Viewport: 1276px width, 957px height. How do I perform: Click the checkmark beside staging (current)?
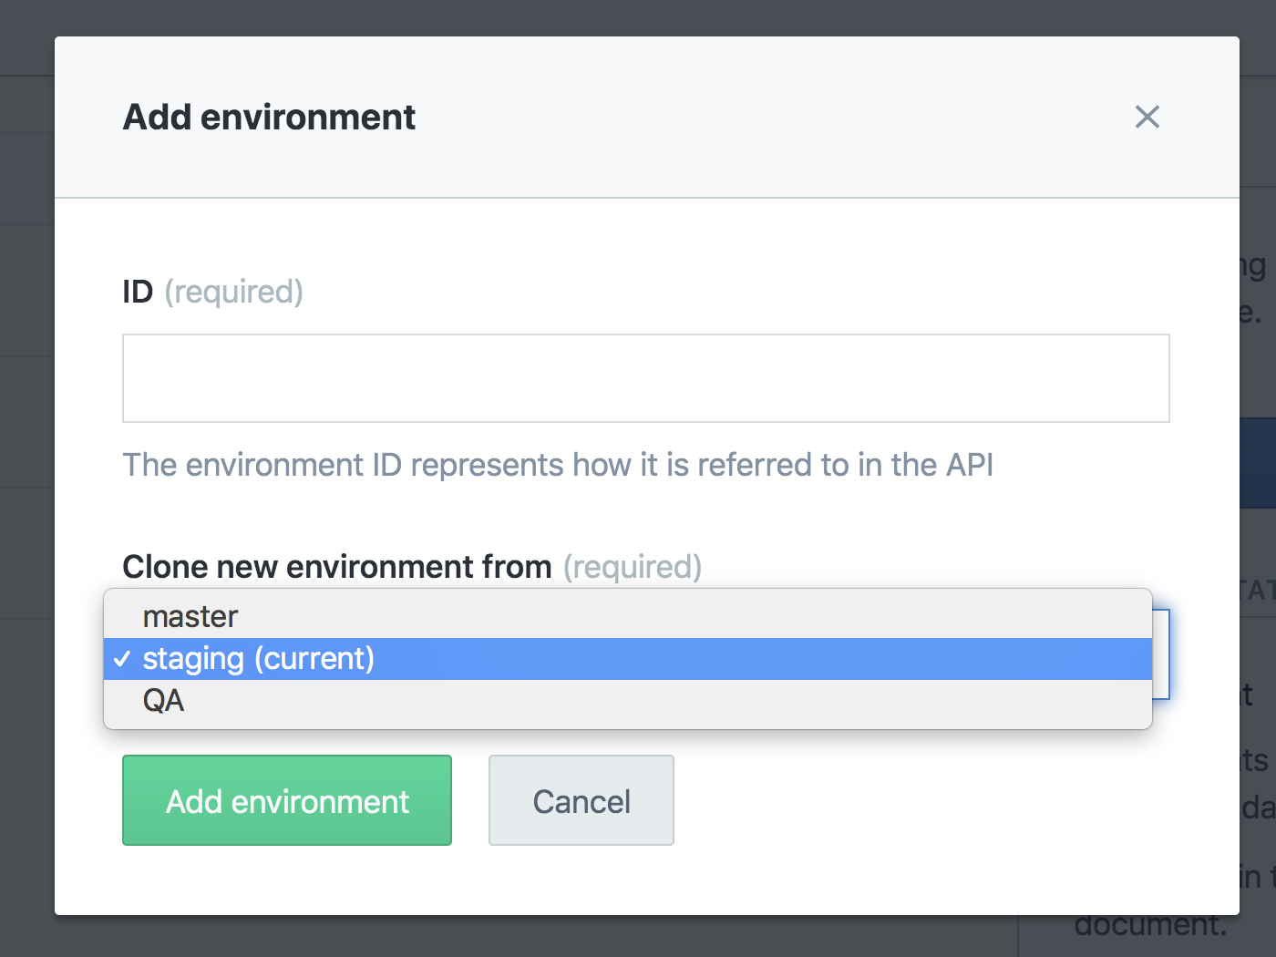click(x=122, y=659)
